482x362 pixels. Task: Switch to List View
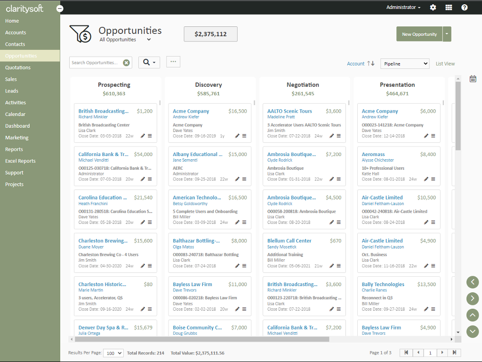click(445, 64)
